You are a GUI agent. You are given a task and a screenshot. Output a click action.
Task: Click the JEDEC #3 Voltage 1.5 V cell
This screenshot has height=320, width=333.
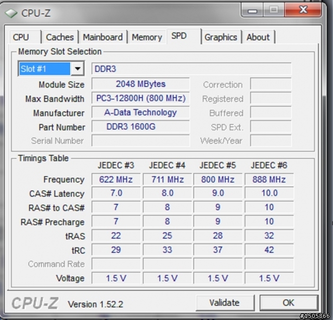[116, 278]
